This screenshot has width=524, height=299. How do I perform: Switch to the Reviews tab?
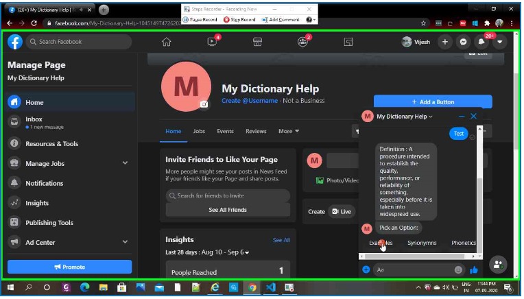coord(256,131)
